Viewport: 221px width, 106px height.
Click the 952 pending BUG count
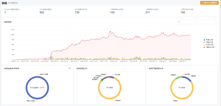[42, 12]
